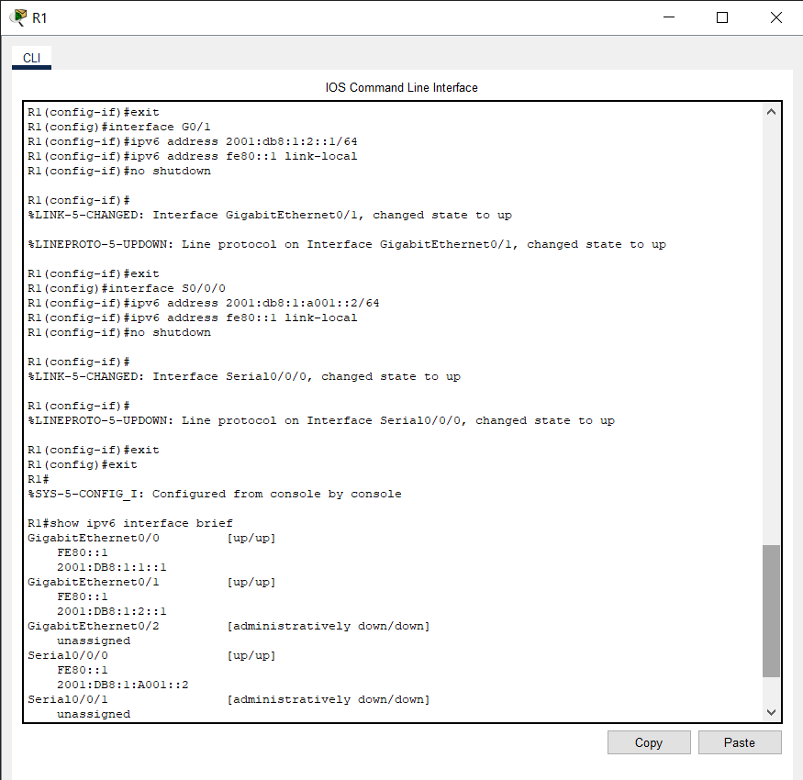Click the scrollbar thumb
This screenshot has height=780, width=803.
point(771,606)
